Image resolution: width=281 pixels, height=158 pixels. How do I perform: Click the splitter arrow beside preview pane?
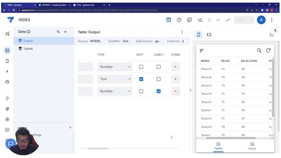click(x=191, y=90)
